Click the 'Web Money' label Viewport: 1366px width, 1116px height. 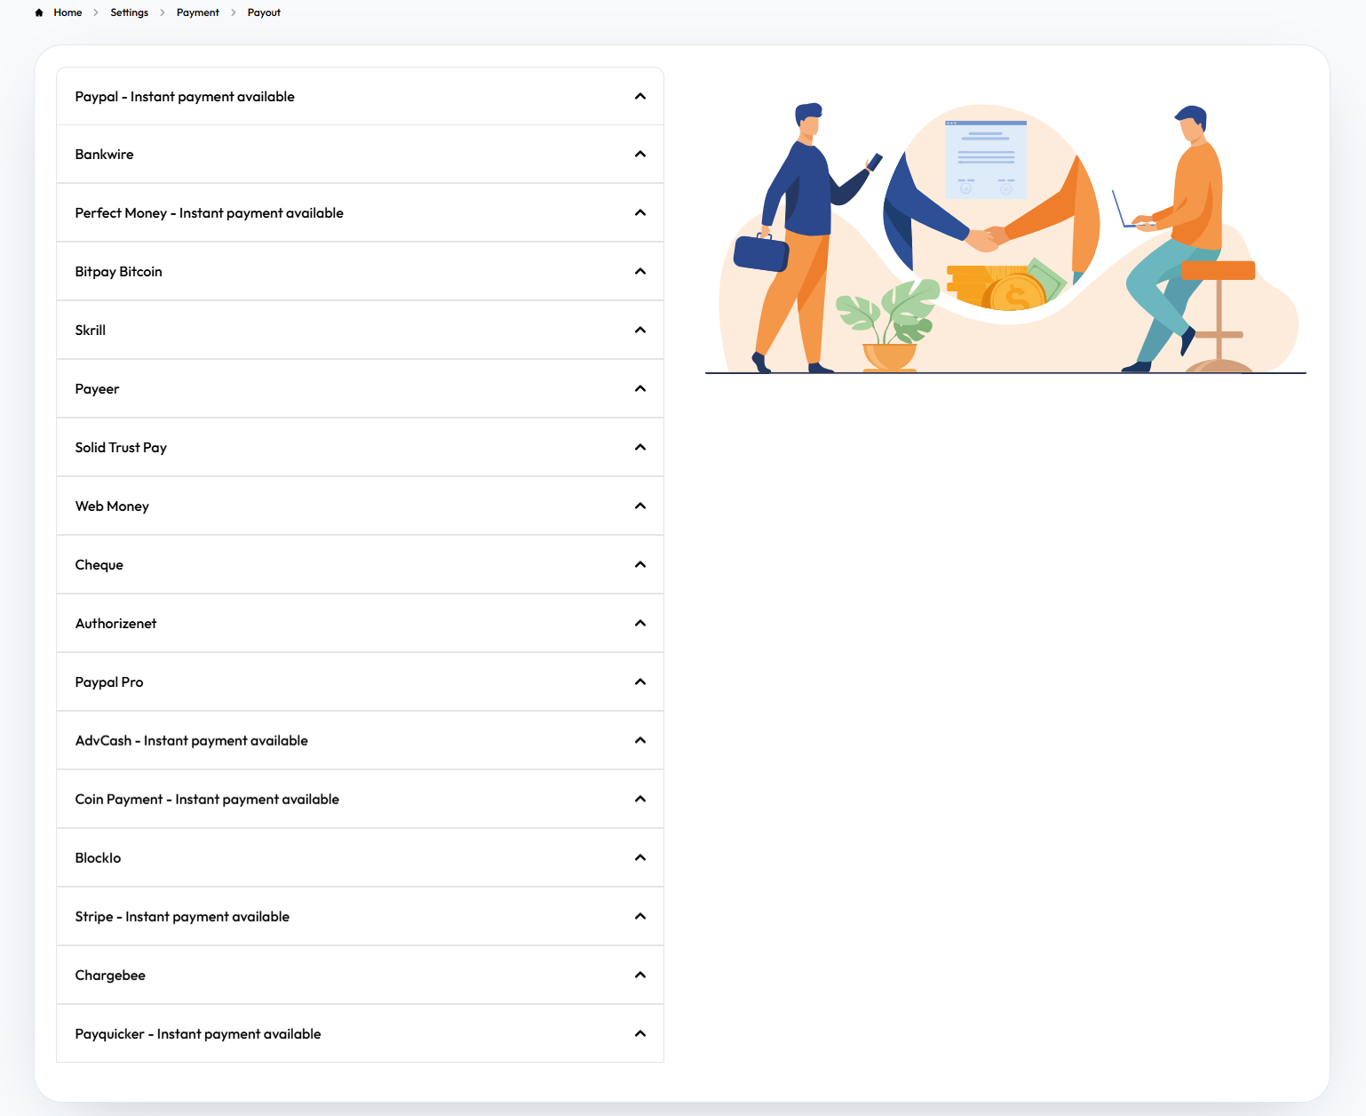point(112,506)
